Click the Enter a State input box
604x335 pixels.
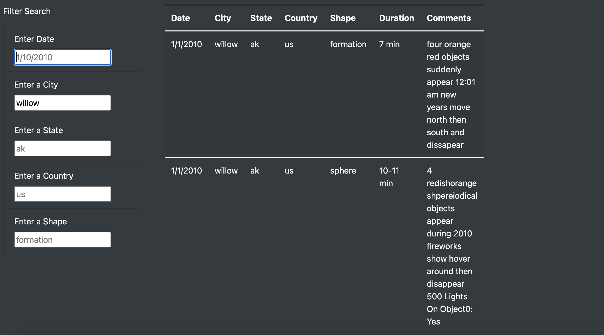62,148
